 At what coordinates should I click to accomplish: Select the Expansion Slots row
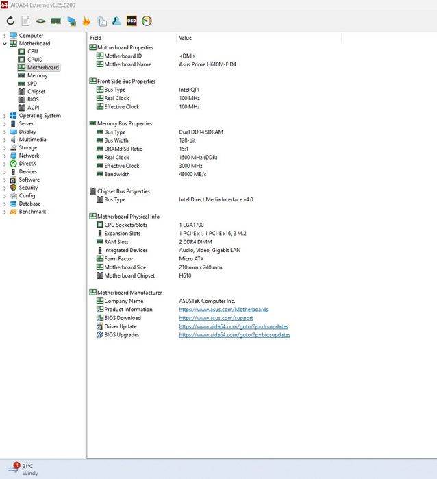click(171, 234)
